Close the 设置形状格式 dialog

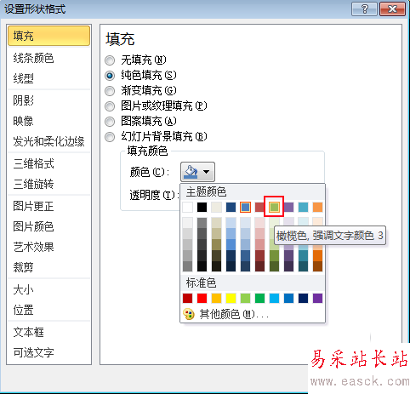[x=392, y=9]
